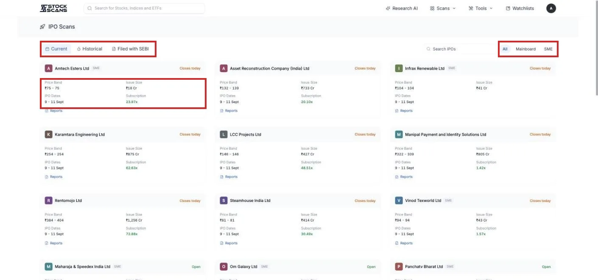Screen dimensions: 598x280
Task: Switch to the Current IPOs tab
Action: pyautogui.click(x=56, y=49)
